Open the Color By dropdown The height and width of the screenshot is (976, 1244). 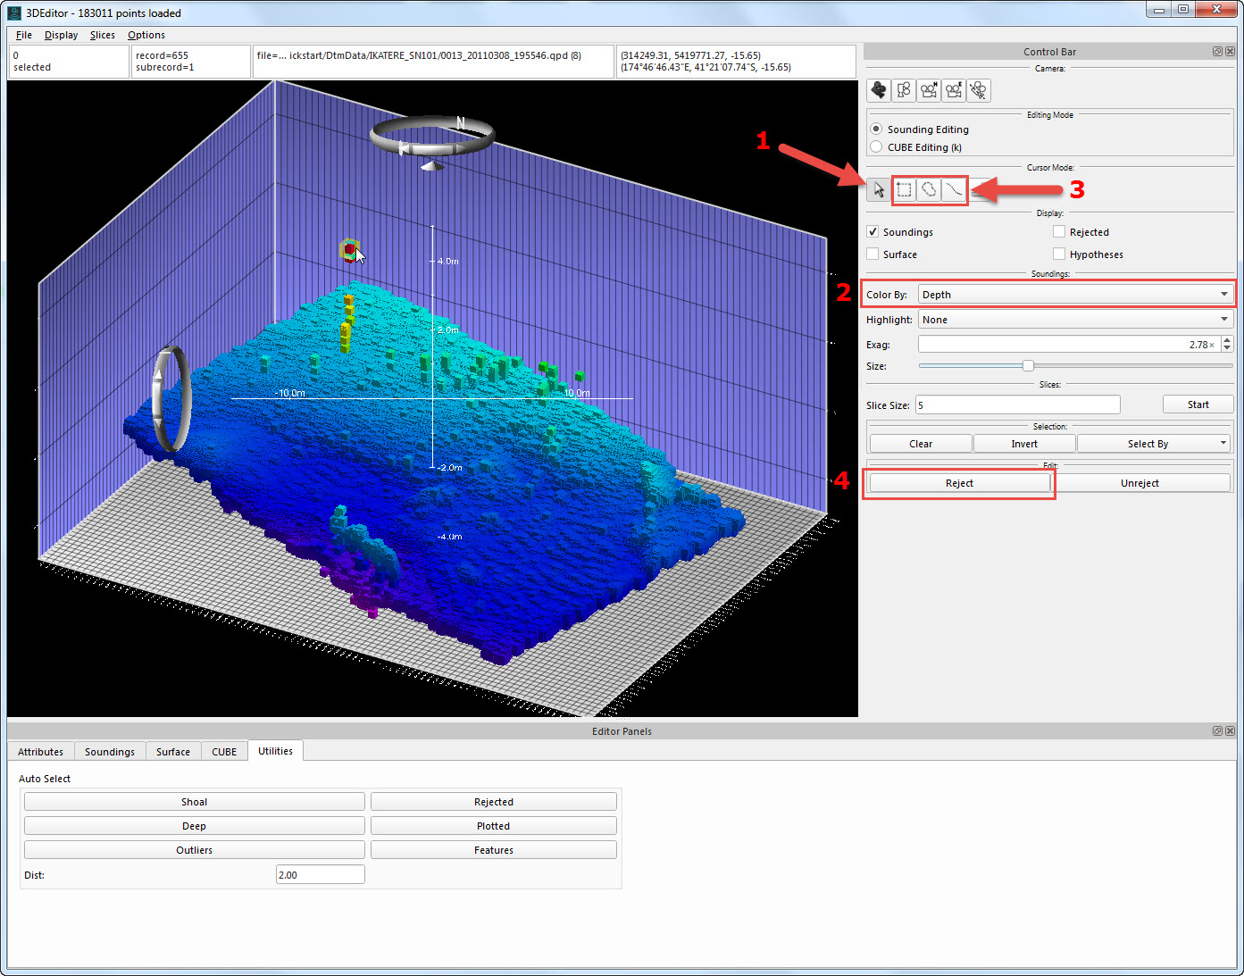click(x=1075, y=295)
